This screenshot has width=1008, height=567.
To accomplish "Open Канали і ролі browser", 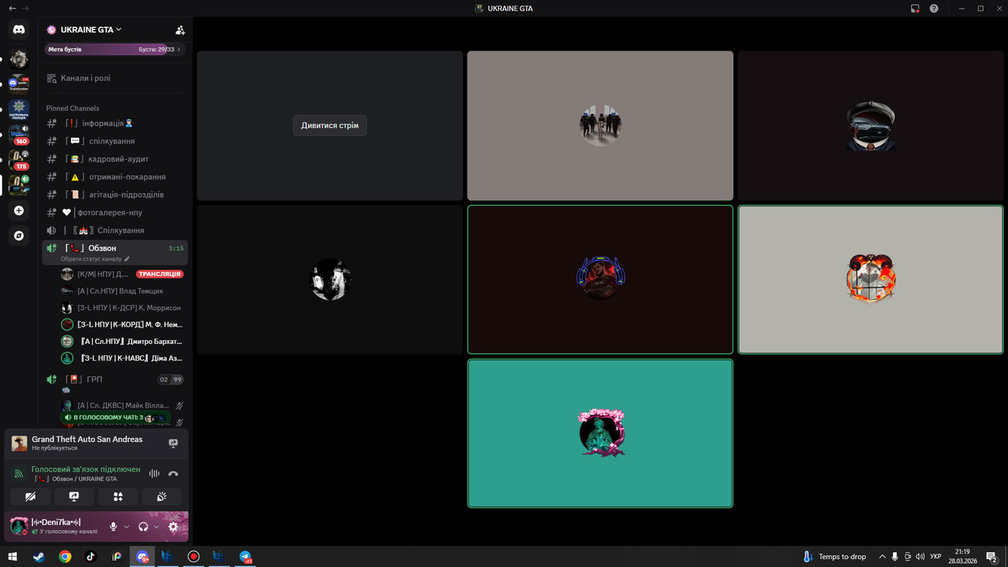I will click(114, 78).
